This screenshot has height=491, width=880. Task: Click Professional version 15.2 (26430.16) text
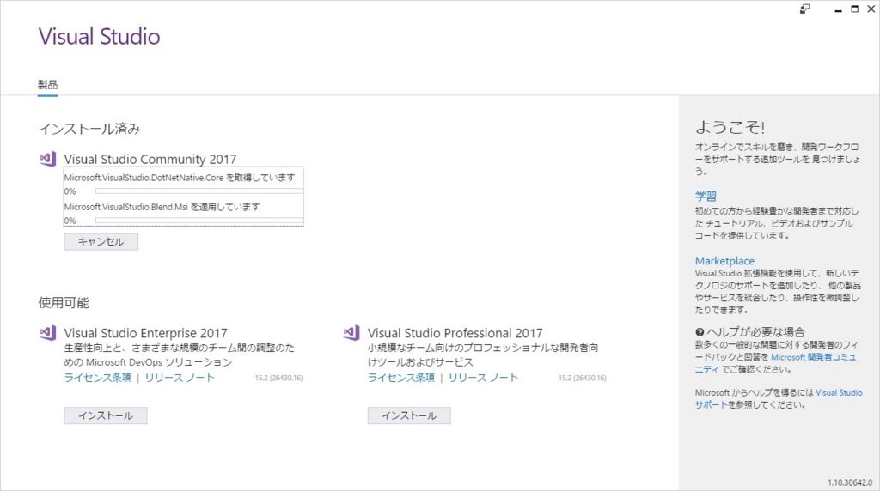[583, 378]
